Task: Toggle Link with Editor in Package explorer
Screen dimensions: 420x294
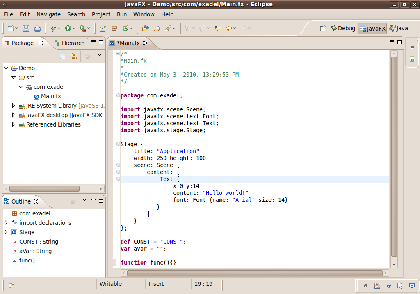Action: pos(74,57)
